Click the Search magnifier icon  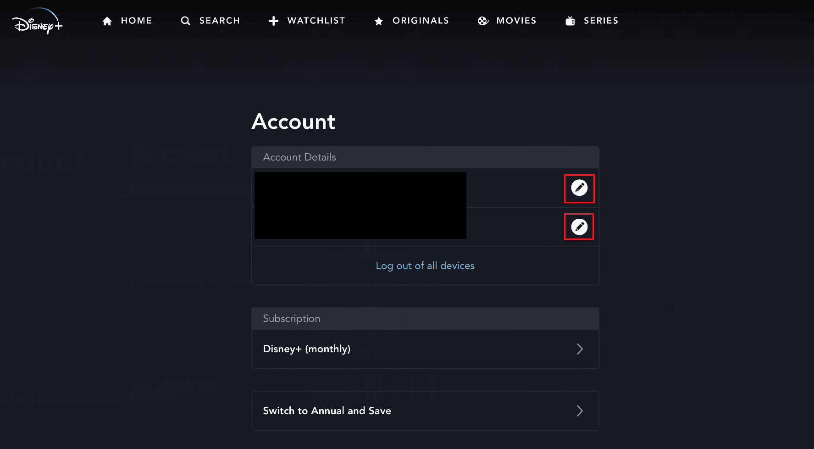[x=185, y=21]
